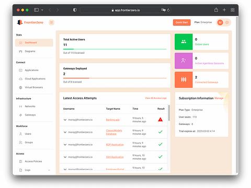Reload the page with refresh icon

click(x=168, y=10)
